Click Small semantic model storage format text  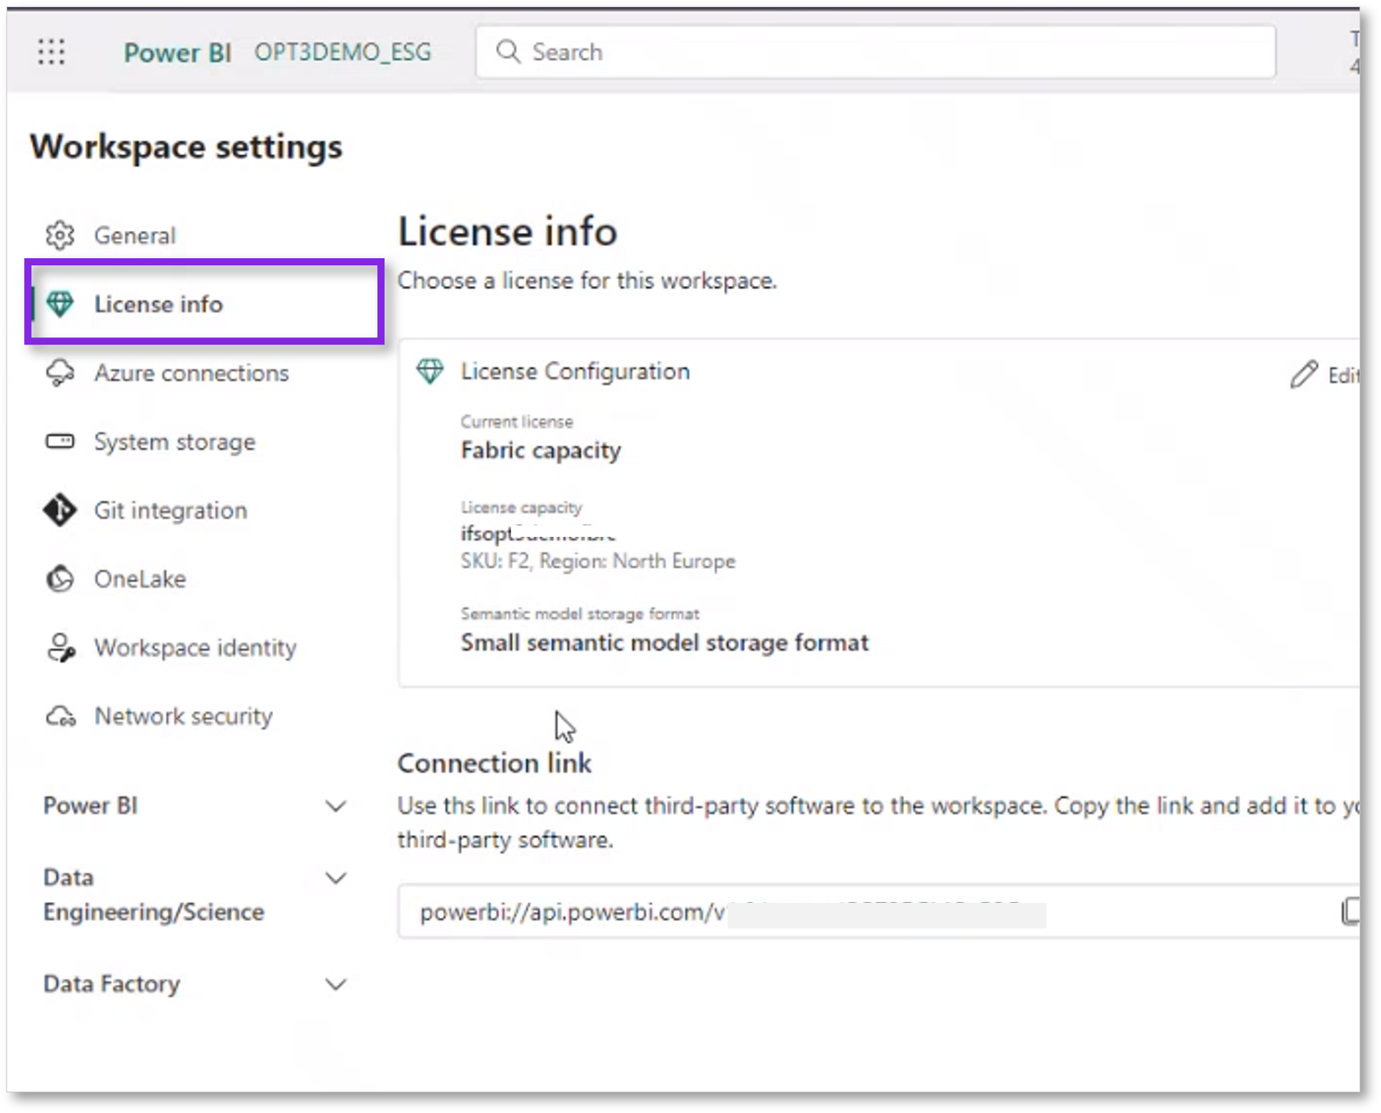click(665, 643)
